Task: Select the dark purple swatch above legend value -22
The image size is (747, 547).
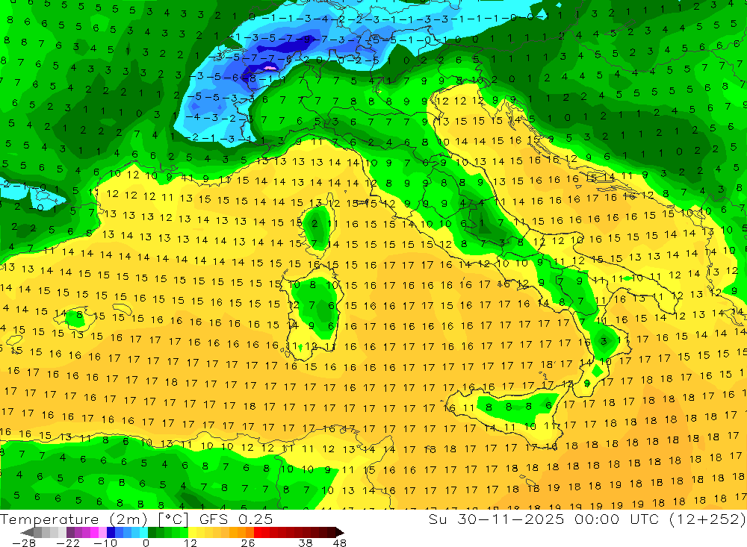Action: (70, 532)
